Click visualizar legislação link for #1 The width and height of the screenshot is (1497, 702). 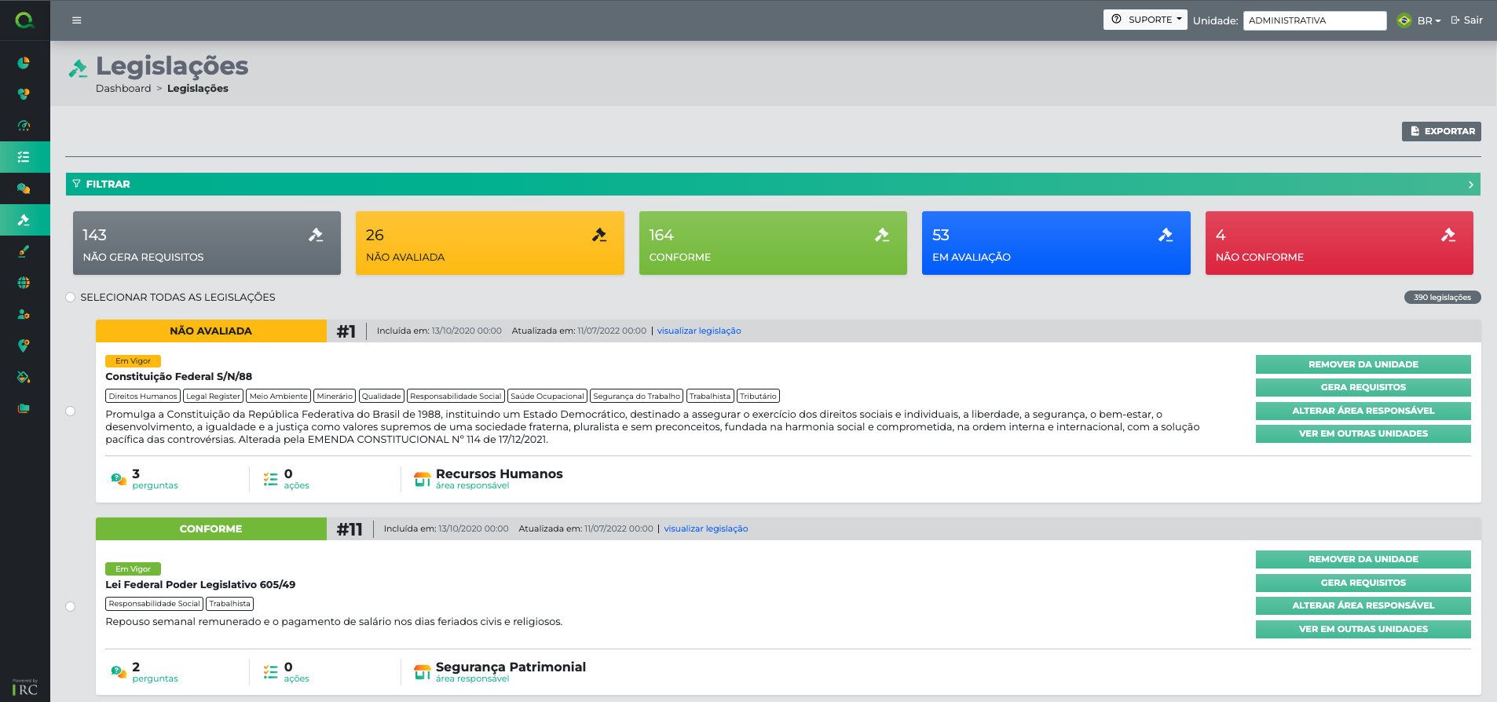pyautogui.click(x=699, y=331)
